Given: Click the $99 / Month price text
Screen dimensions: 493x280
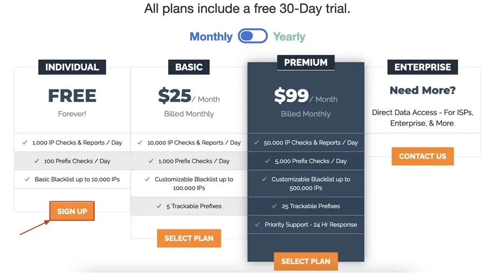Looking at the screenshot, I should 306,96.
